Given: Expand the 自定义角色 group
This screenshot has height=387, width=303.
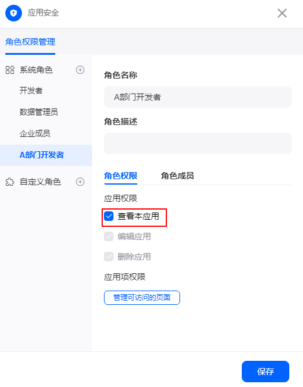Looking at the screenshot, I should click(x=40, y=182).
